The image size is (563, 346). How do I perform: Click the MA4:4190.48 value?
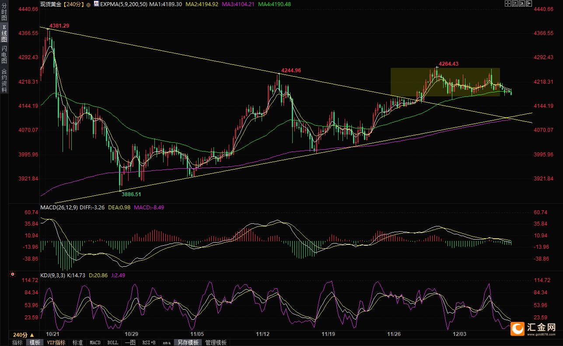[x=275, y=4]
